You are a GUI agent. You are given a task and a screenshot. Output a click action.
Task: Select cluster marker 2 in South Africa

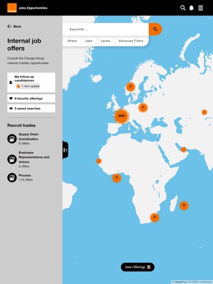pos(154,217)
